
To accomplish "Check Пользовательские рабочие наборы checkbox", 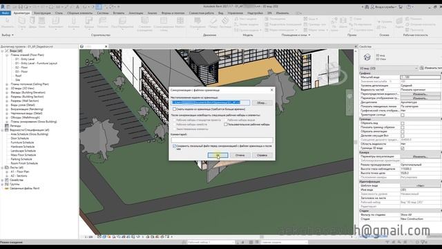I will pos(226,124).
